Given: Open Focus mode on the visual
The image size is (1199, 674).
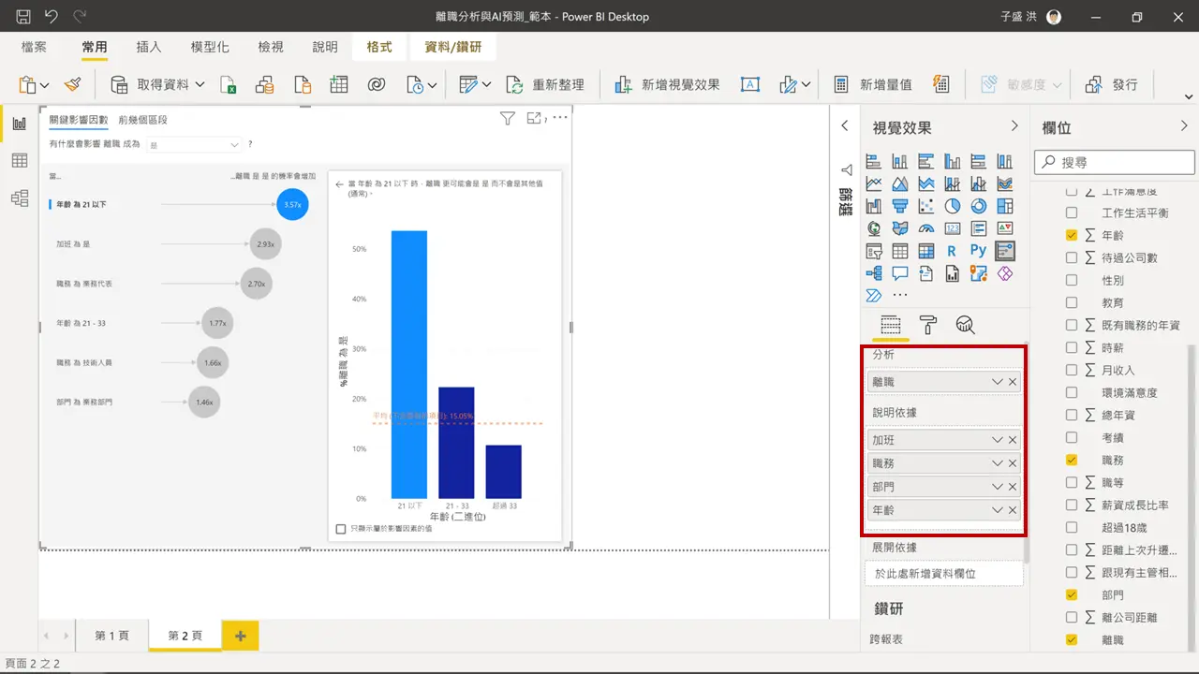Looking at the screenshot, I should click(535, 118).
